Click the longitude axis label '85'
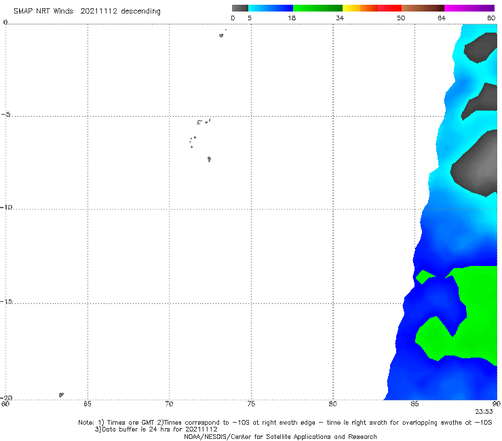 (x=414, y=404)
